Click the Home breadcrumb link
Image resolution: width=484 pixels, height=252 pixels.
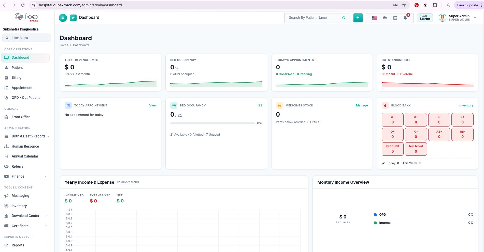point(64,45)
